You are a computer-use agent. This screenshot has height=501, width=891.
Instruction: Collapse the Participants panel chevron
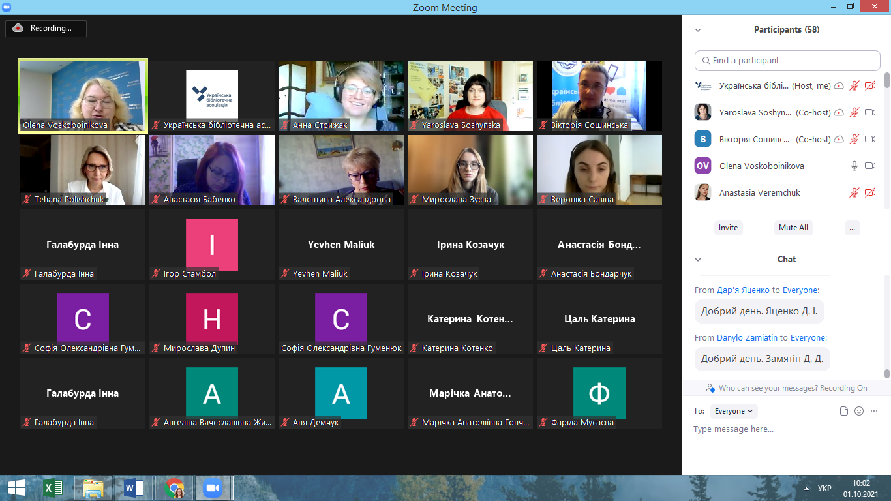click(698, 30)
